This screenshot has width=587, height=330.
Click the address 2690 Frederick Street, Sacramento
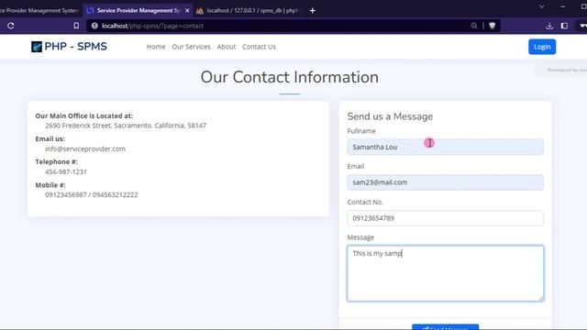pos(126,126)
